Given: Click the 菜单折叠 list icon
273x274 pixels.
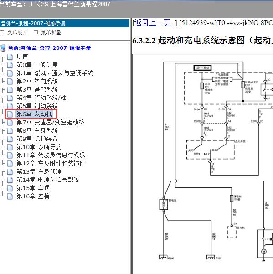Looking at the screenshot, I should click(x=36, y=32).
